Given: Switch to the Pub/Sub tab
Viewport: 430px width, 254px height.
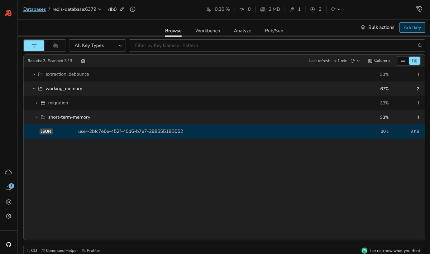Looking at the screenshot, I should pos(273,31).
